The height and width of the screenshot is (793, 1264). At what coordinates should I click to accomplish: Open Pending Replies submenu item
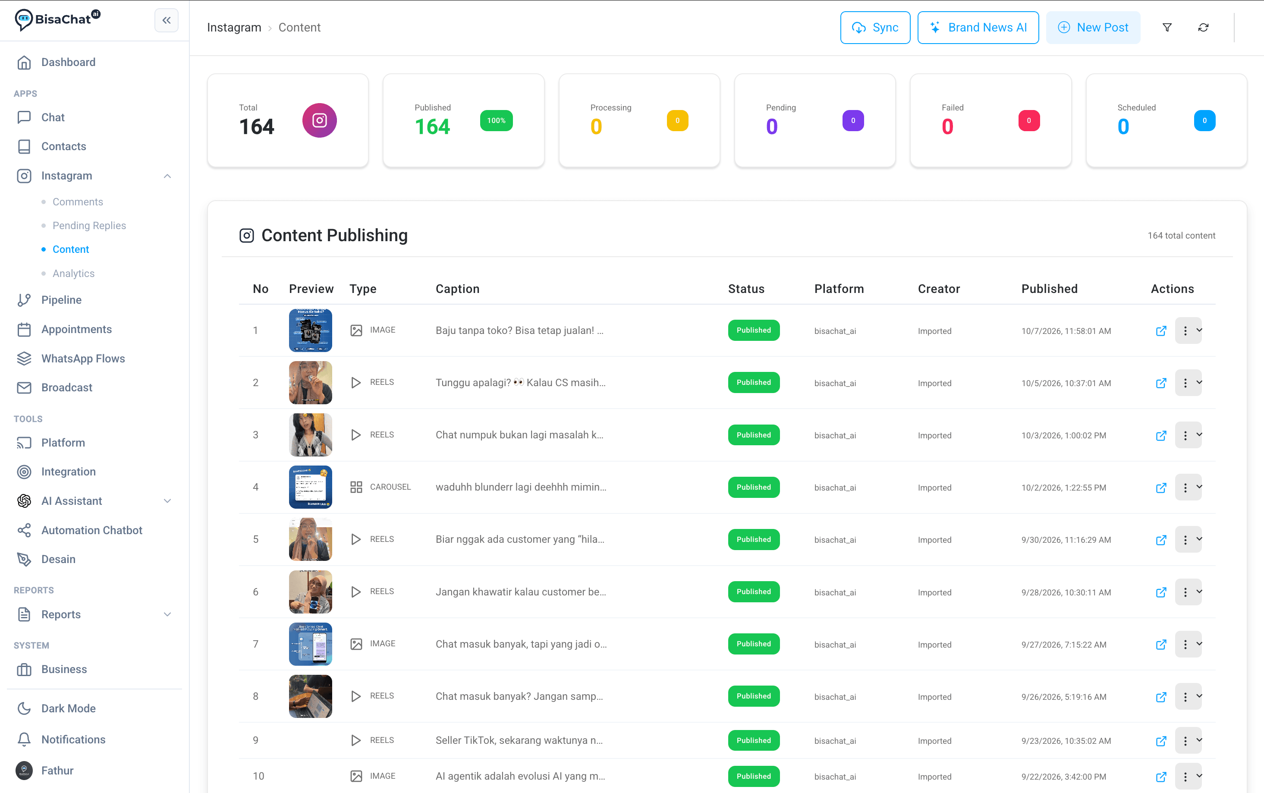click(89, 226)
